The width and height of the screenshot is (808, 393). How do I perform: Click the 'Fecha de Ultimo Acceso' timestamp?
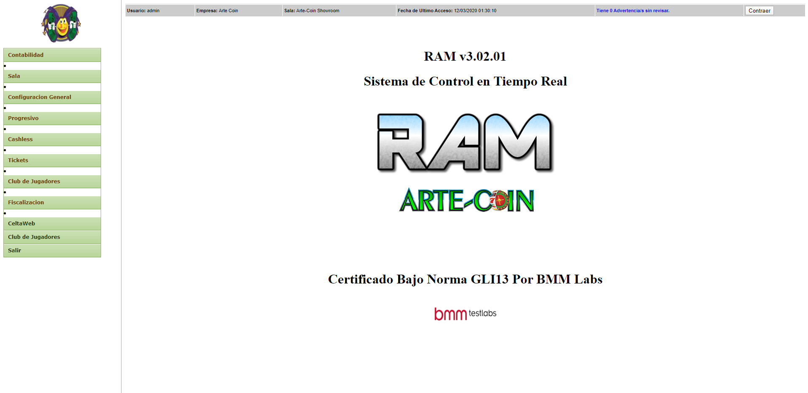pyautogui.click(x=447, y=11)
